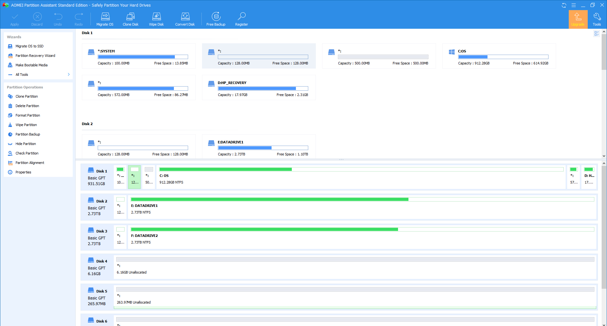607x326 pixels.
Task: Open the Convert Disk tool
Action: coord(185,19)
